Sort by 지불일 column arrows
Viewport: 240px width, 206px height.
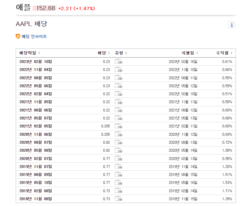point(197,53)
